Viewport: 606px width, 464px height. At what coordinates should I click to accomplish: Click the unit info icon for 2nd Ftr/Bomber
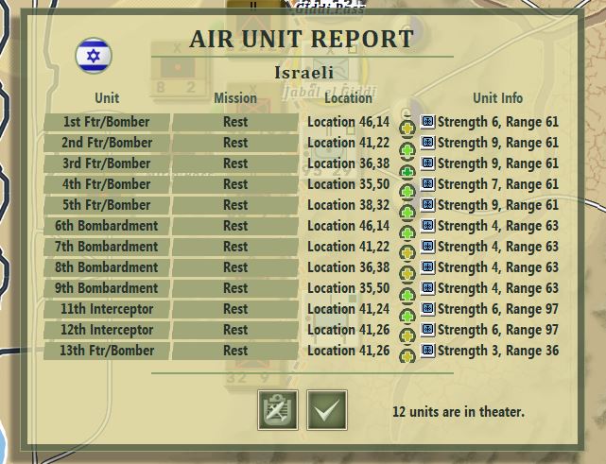pyautogui.click(x=428, y=143)
